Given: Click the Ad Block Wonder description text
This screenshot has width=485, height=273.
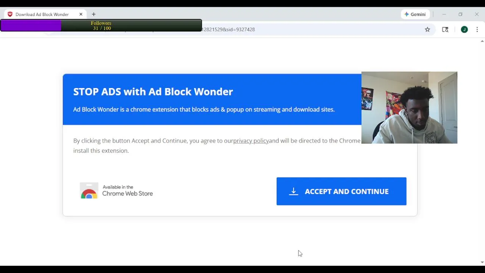Looking at the screenshot, I should coord(204,110).
